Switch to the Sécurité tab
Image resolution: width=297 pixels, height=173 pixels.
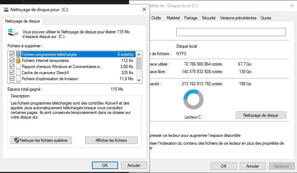[x=209, y=18]
